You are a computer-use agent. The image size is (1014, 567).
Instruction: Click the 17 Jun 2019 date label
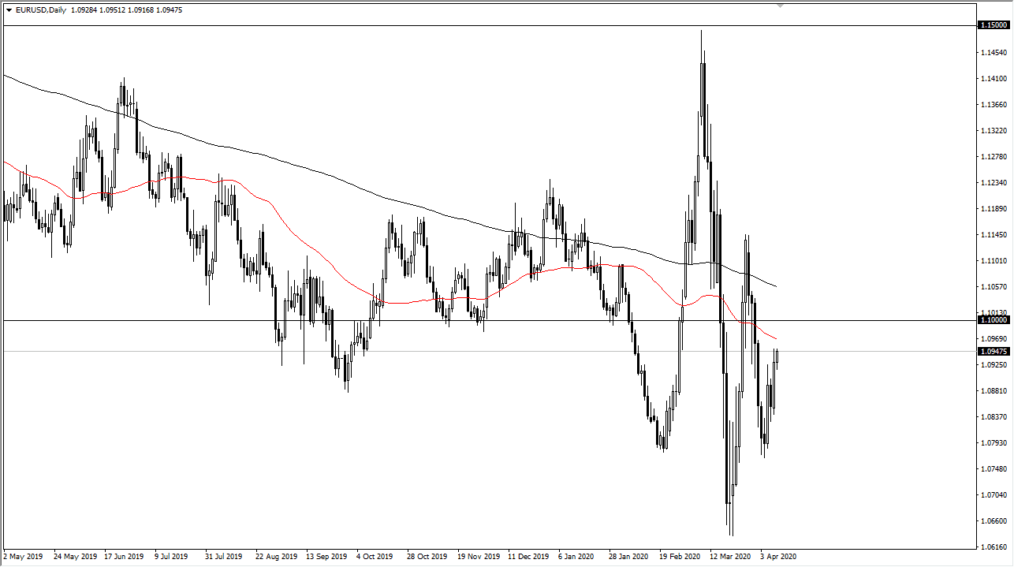click(124, 557)
